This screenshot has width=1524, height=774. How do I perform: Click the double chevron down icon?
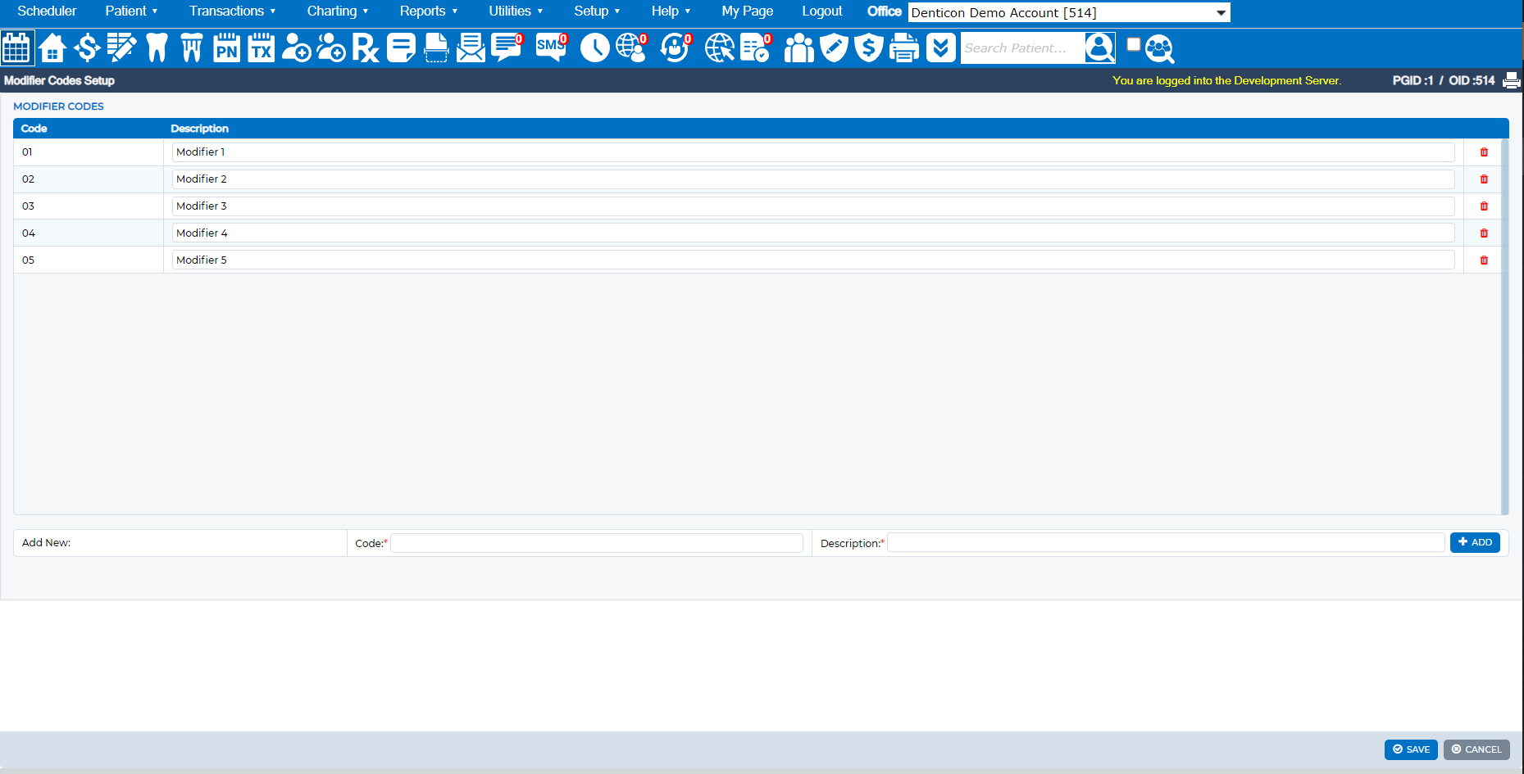(940, 48)
